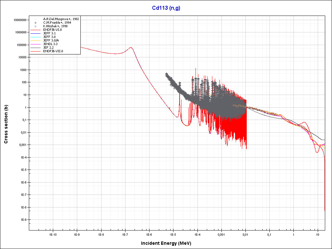The width and height of the screenshot is (332, 249).
Task: Click the Cd113 (n,g) chart title
Action: click(166, 8)
